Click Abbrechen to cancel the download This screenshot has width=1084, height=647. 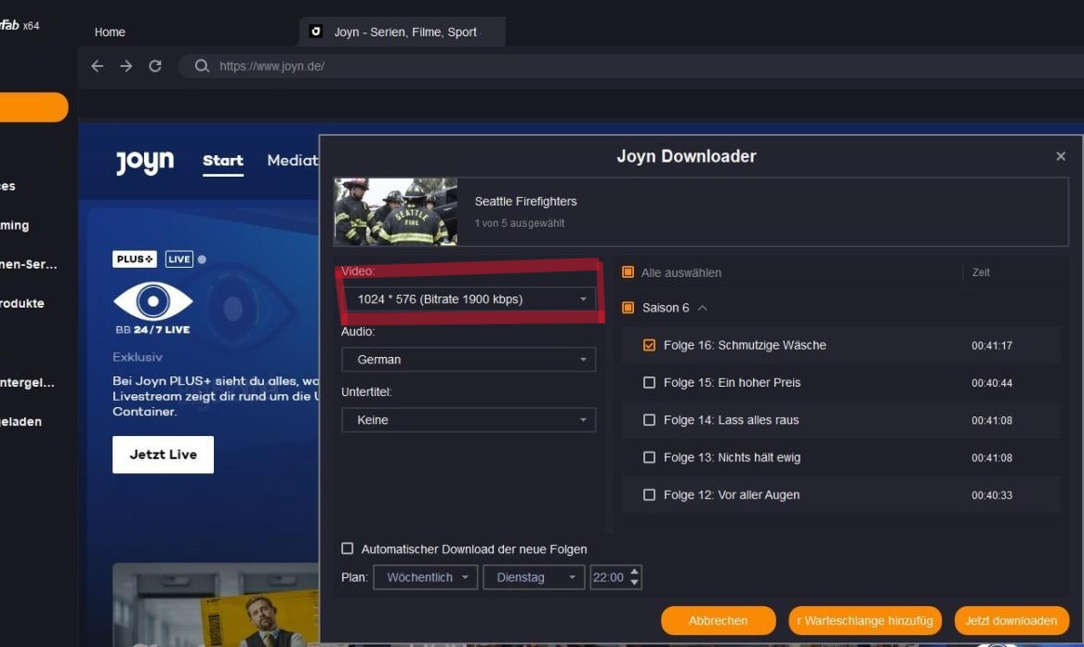click(x=719, y=621)
